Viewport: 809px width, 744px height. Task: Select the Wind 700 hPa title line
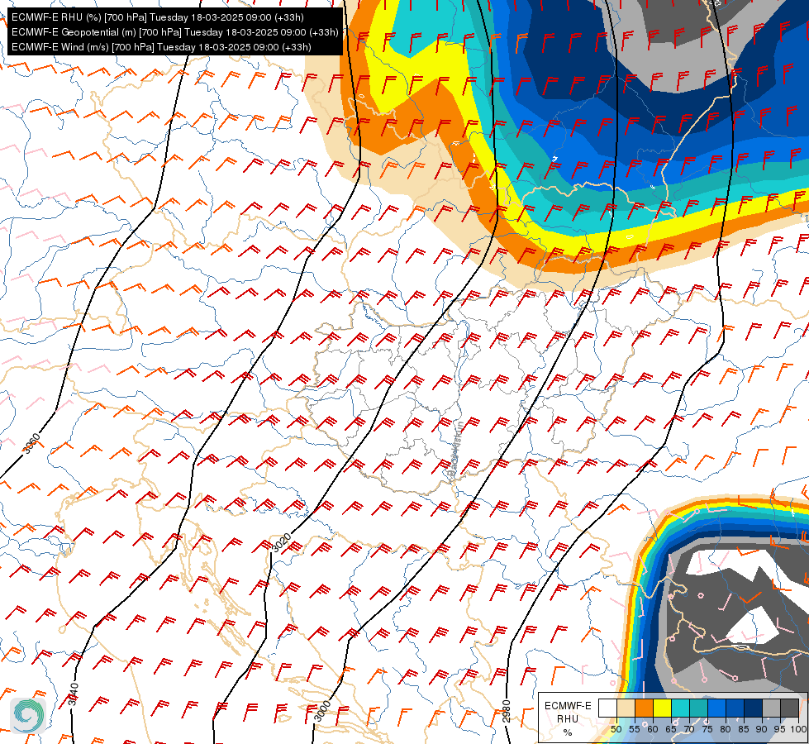coord(161,47)
